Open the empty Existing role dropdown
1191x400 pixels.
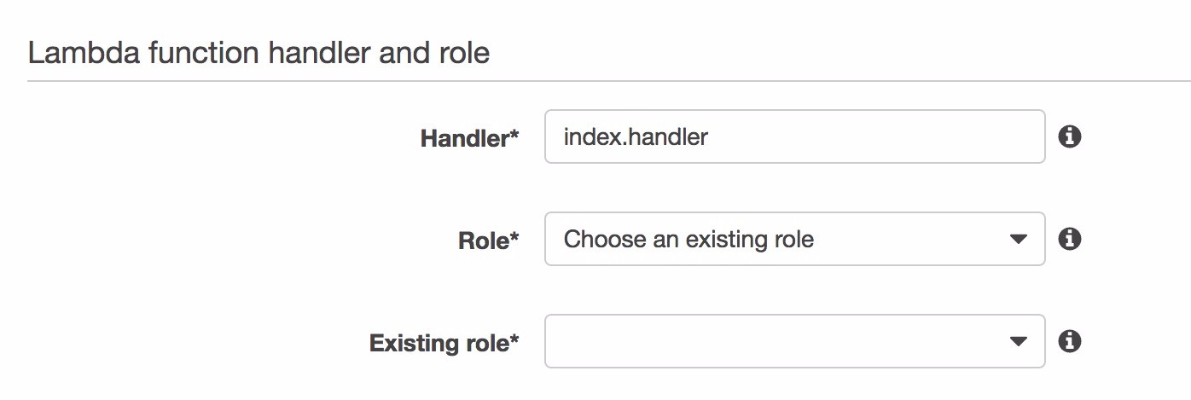pos(793,342)
